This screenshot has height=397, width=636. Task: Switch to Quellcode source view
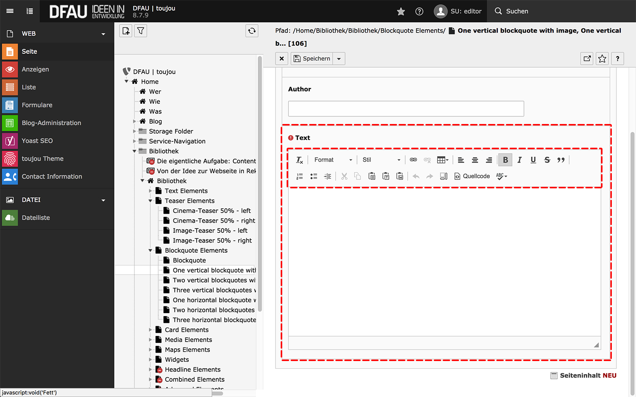pyautogui.click(x=472, y=176)
